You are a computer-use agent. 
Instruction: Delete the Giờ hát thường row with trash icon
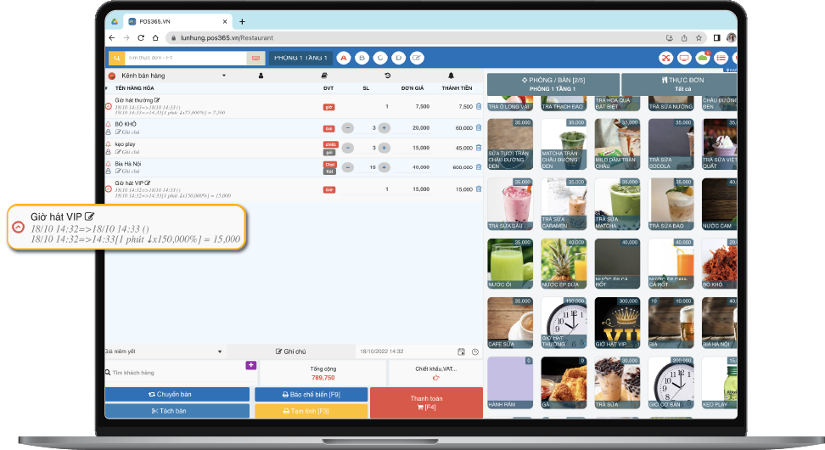click(x=478, y=106)
